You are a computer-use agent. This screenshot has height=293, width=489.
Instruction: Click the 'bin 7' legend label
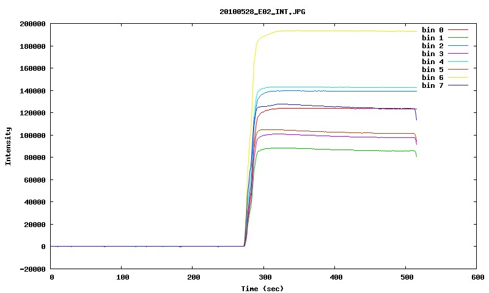click(433, 85)
